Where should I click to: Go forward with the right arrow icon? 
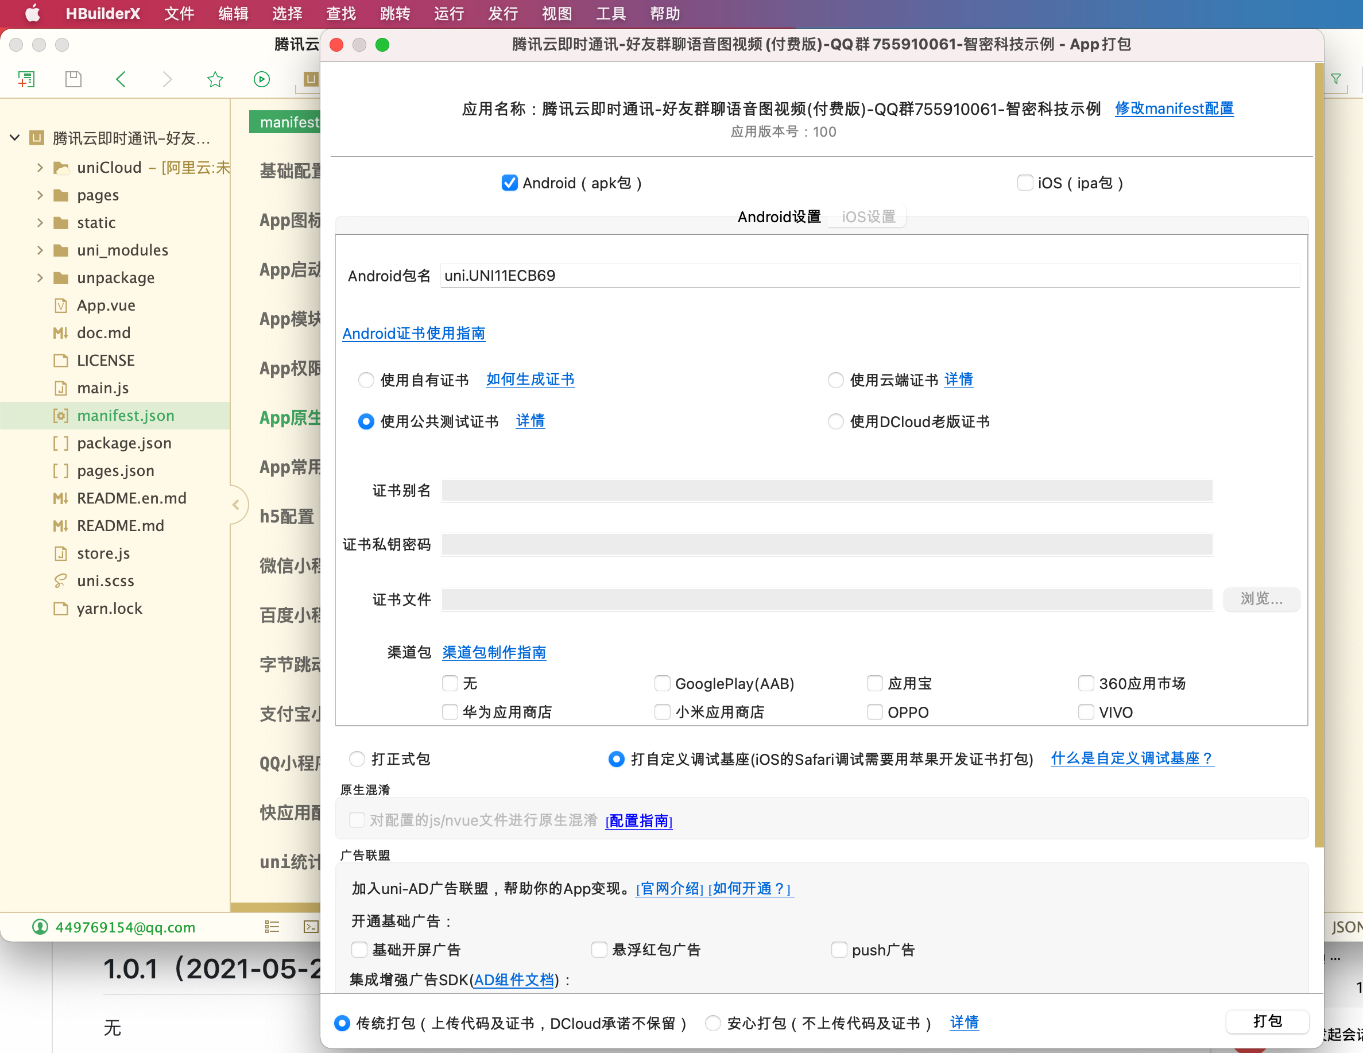pos(166,79)
